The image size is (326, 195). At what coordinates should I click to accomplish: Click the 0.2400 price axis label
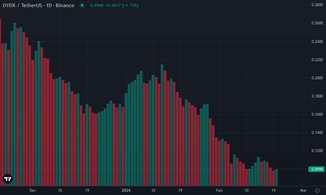[317, 42]
